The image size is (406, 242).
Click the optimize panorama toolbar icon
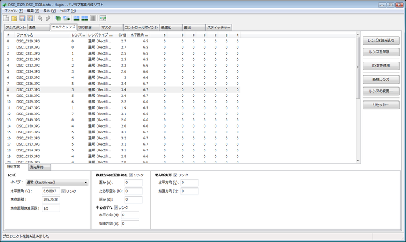click(x=103, y=18)
